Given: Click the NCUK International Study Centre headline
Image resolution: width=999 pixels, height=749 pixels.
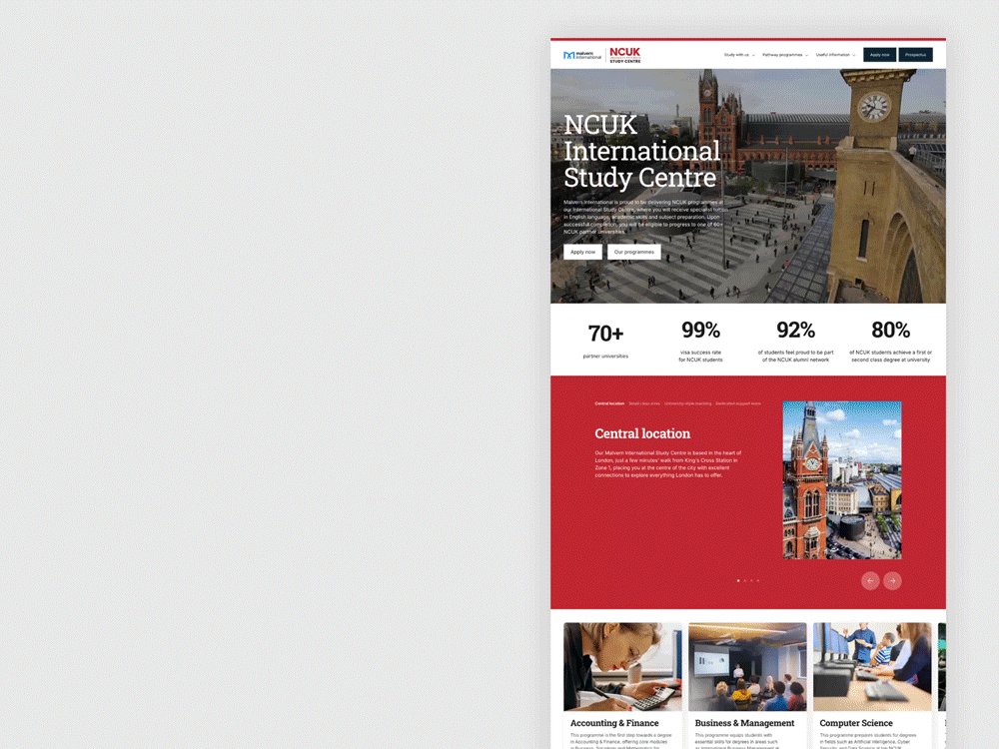Looking at the screenshot, I should 642,151.
